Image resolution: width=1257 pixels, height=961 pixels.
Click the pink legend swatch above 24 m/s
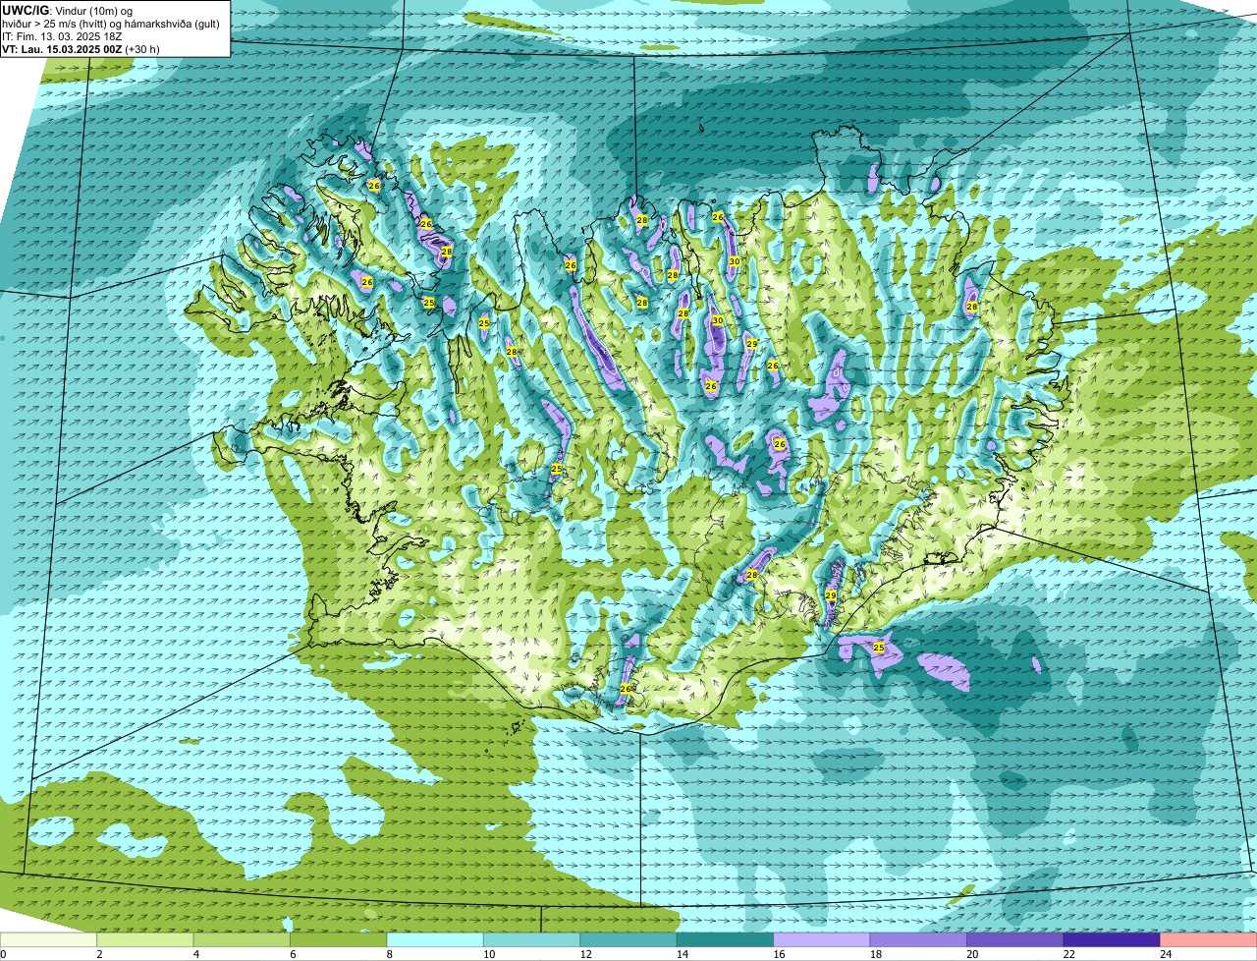(1208, 939)
